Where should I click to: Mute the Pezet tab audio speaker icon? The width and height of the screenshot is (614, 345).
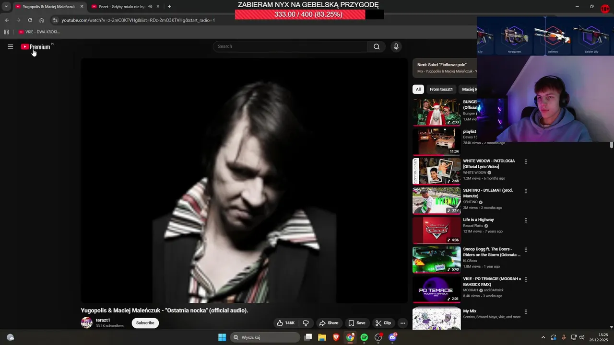(x=150, y=7)
